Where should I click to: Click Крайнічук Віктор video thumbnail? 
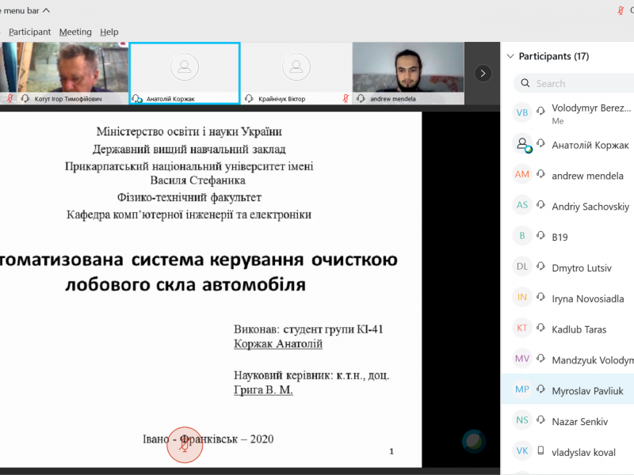pyautogui.click(x=296, y=73)
